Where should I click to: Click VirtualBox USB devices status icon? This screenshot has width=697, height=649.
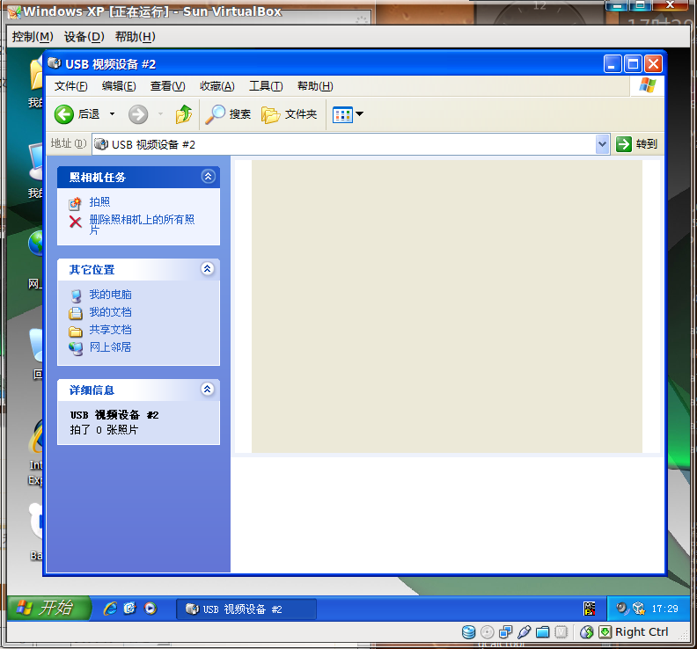tap(525, 631)
